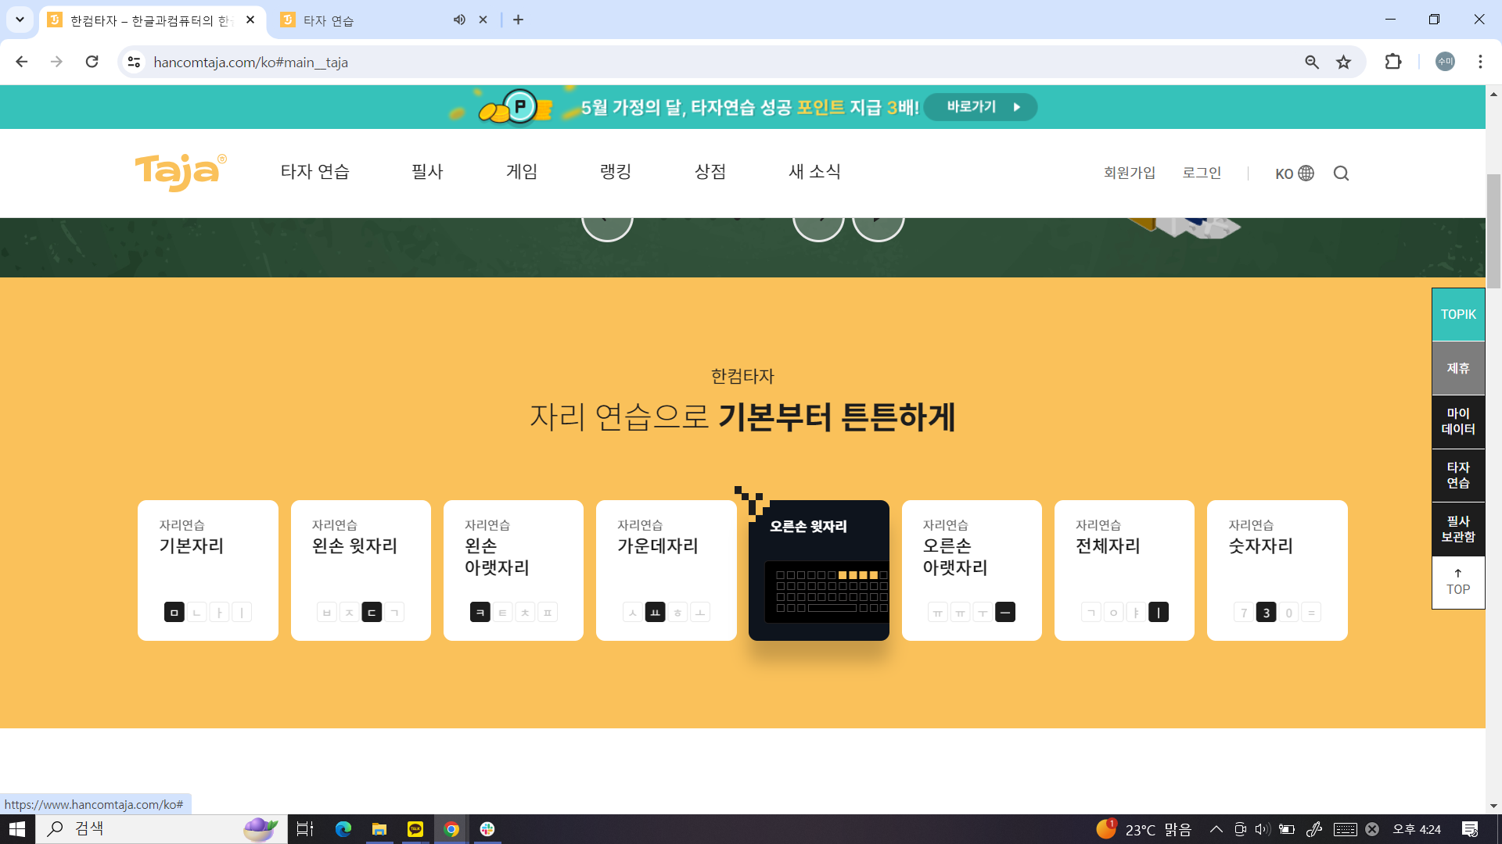This screenshot has width=1502, height=844.
Task: Open KakaoTalk from taskbar
Action: click(x=415, y=829)
